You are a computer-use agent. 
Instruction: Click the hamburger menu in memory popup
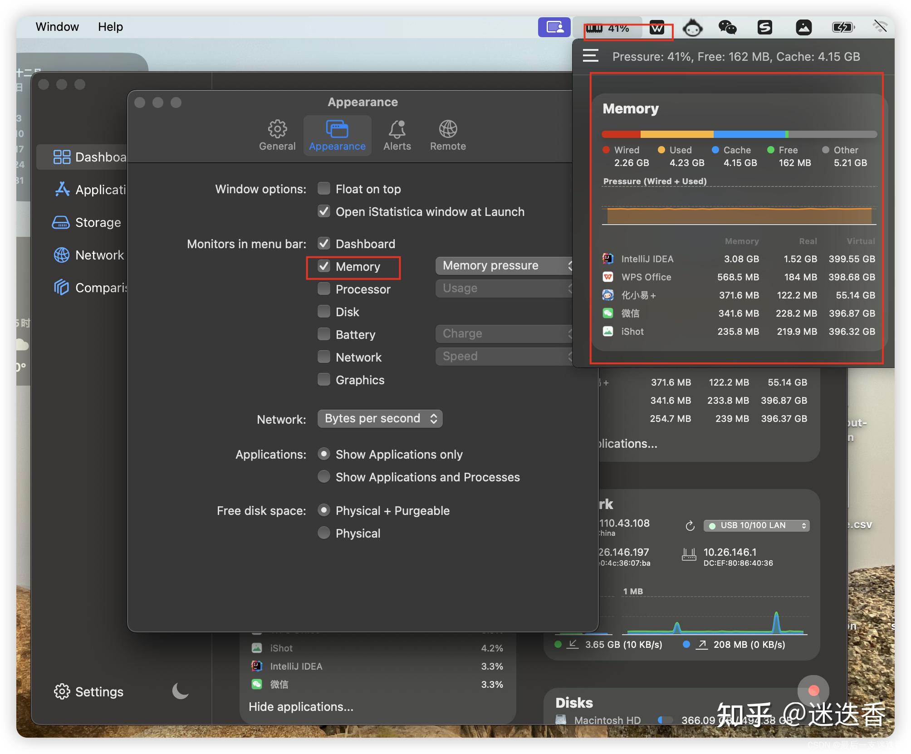[x=591, y=56]
